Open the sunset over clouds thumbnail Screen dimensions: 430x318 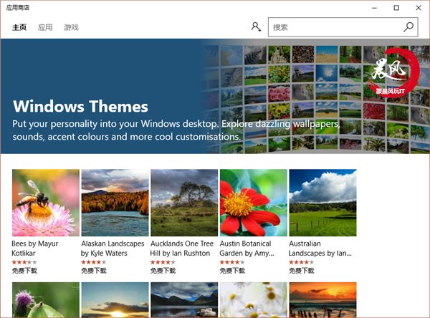pos(115,300)
